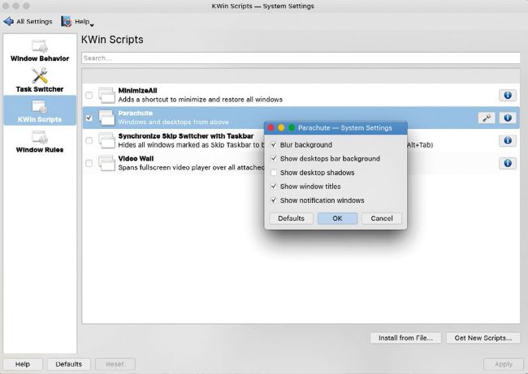Uncheck Blur background option

274,145
